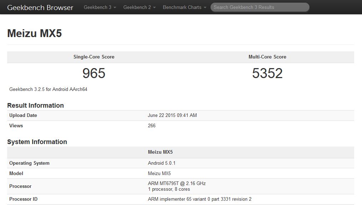The image size is (362, 205).
Task: Select the ARM MT6795T @ 2.16 GHz text
Action: click(x=177, y=183)
